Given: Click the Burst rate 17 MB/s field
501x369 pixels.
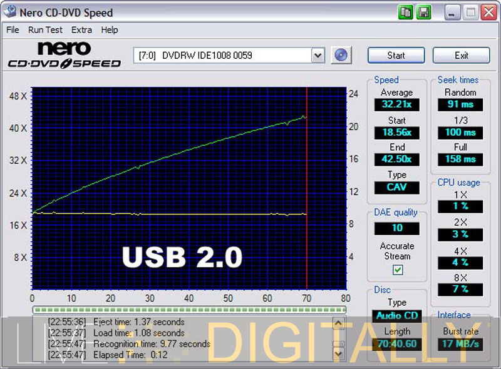Looking at the screenshot, I should click(460, 344).
